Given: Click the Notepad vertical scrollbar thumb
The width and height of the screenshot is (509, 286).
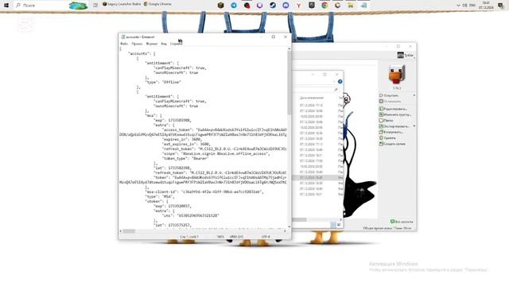Looking at the screenshot, I should tap(289, 83).
